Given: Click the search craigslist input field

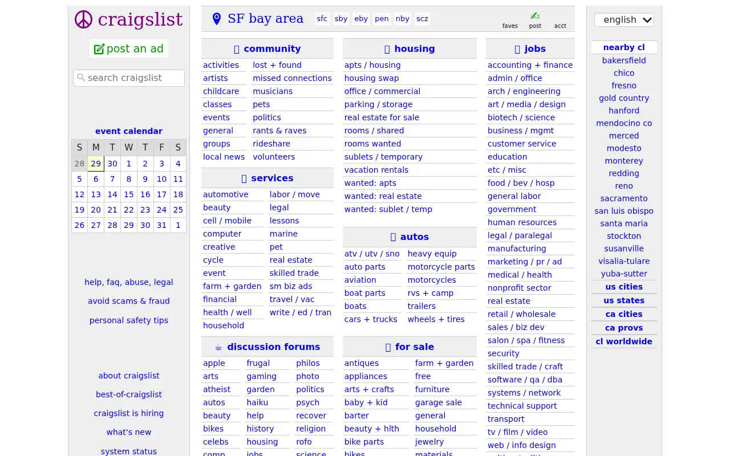Looking at the screenshot, I should pos(129,78).
